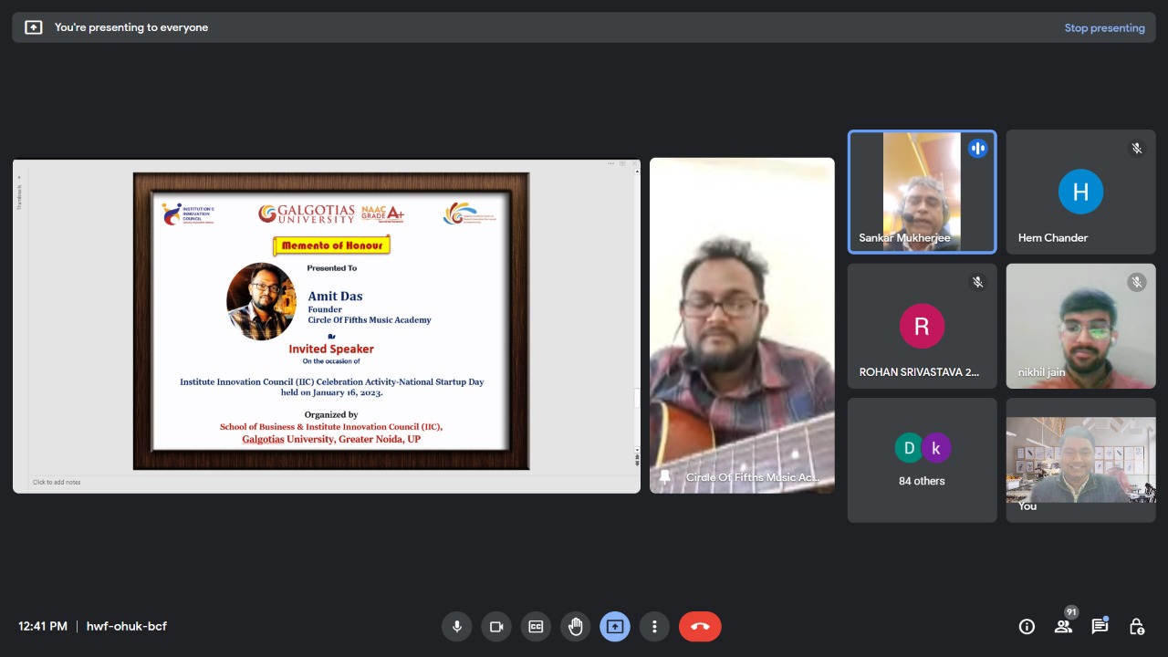Viewport: 1168px width, 657px height.
Task: Raise hand in the meeting
Action: (575, 627)
